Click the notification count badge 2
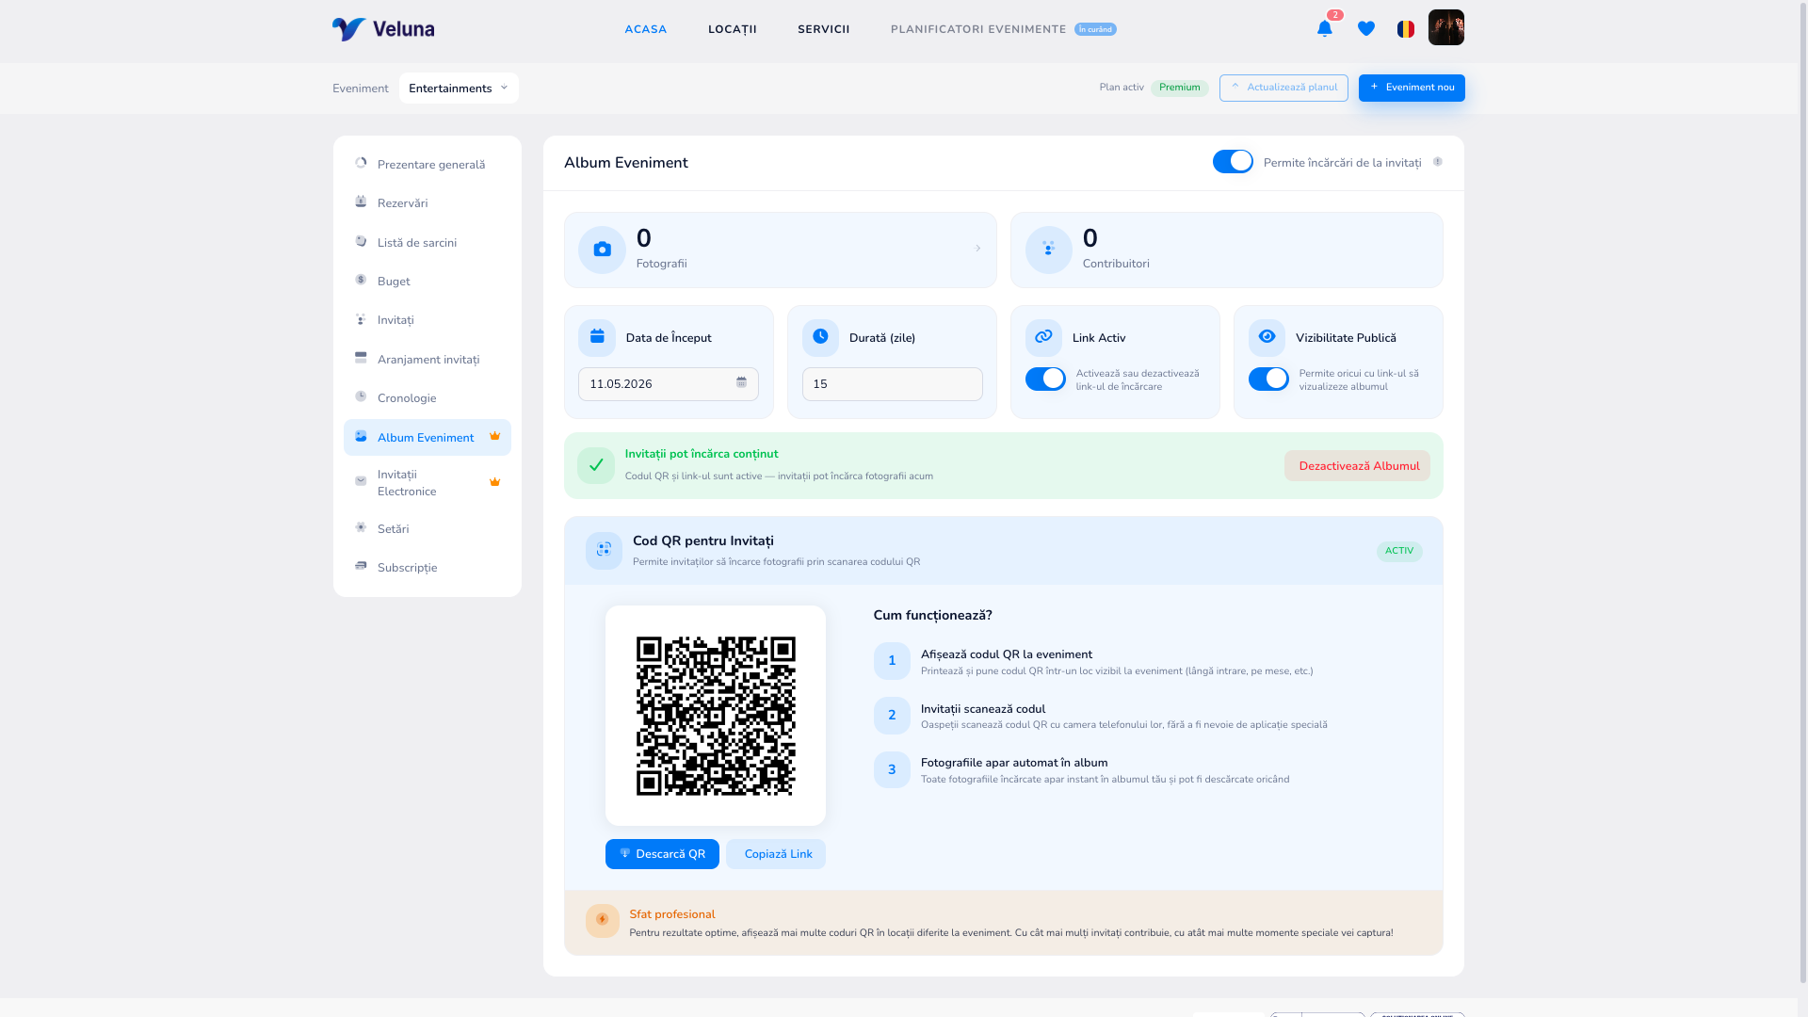The height and width of the screenshot is (1017, 1808). (x=1335, y=15)
